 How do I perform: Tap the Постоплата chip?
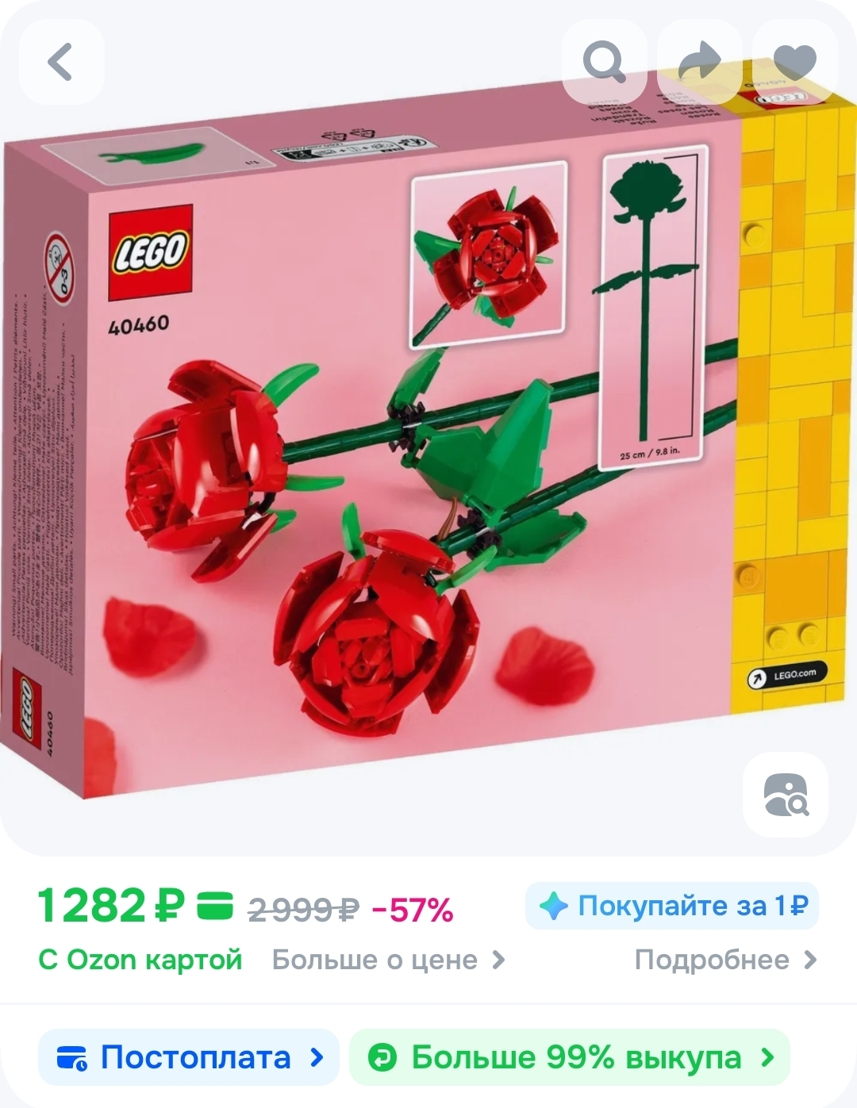[x=189, y=1057]
